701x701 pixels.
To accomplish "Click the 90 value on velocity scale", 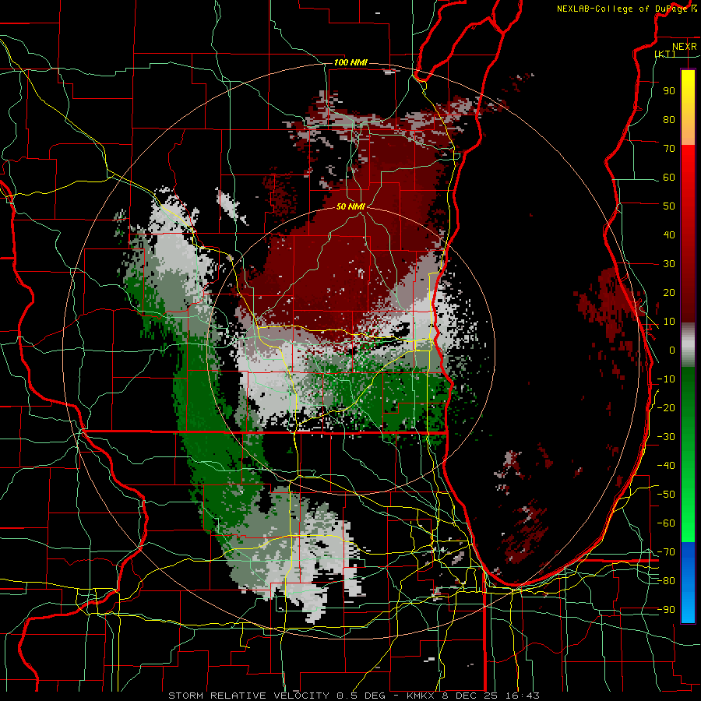I will pos(669,91).
